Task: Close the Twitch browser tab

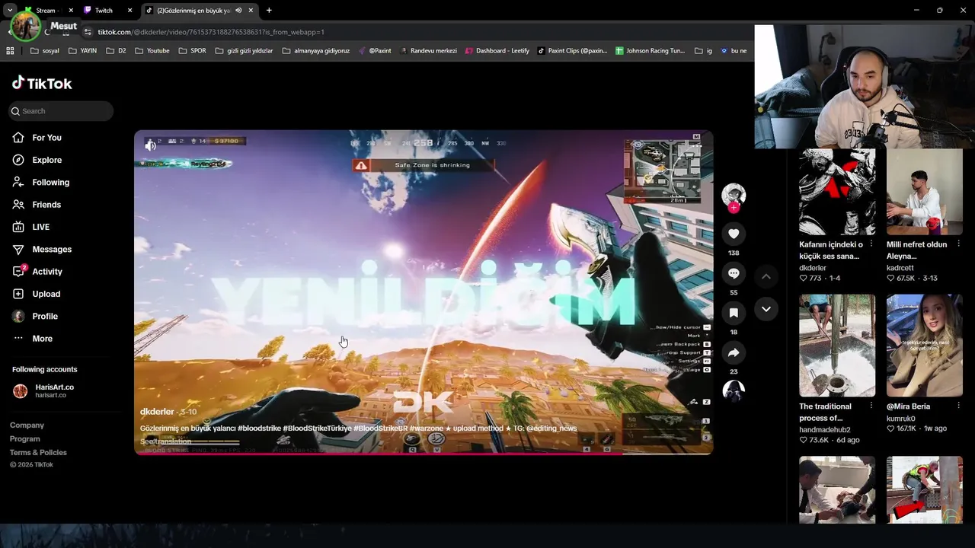Action: pos(129,11)
